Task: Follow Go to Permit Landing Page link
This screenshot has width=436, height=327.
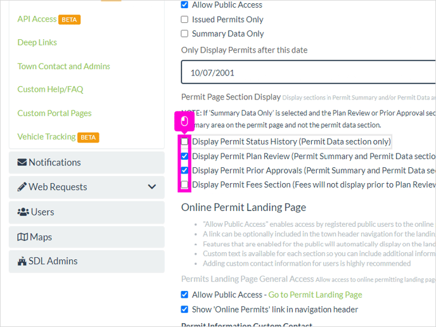Action: [315, 295]
